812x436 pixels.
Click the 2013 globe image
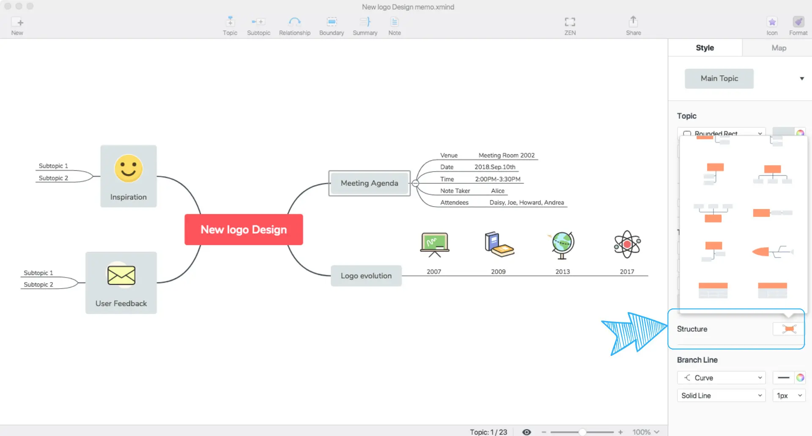click(562, 245)
